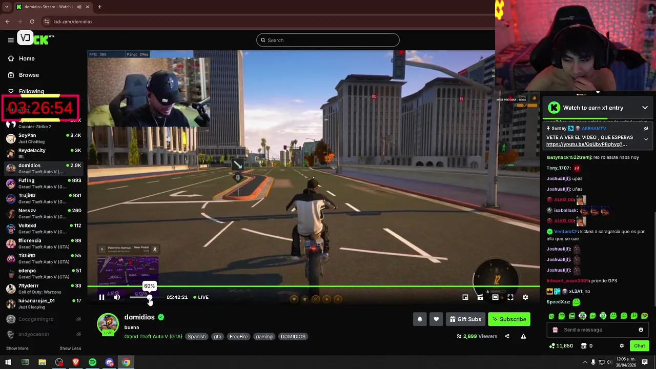Jump to LIVE indicator in player
Viewport: 656px width, 369px height.
201,297
